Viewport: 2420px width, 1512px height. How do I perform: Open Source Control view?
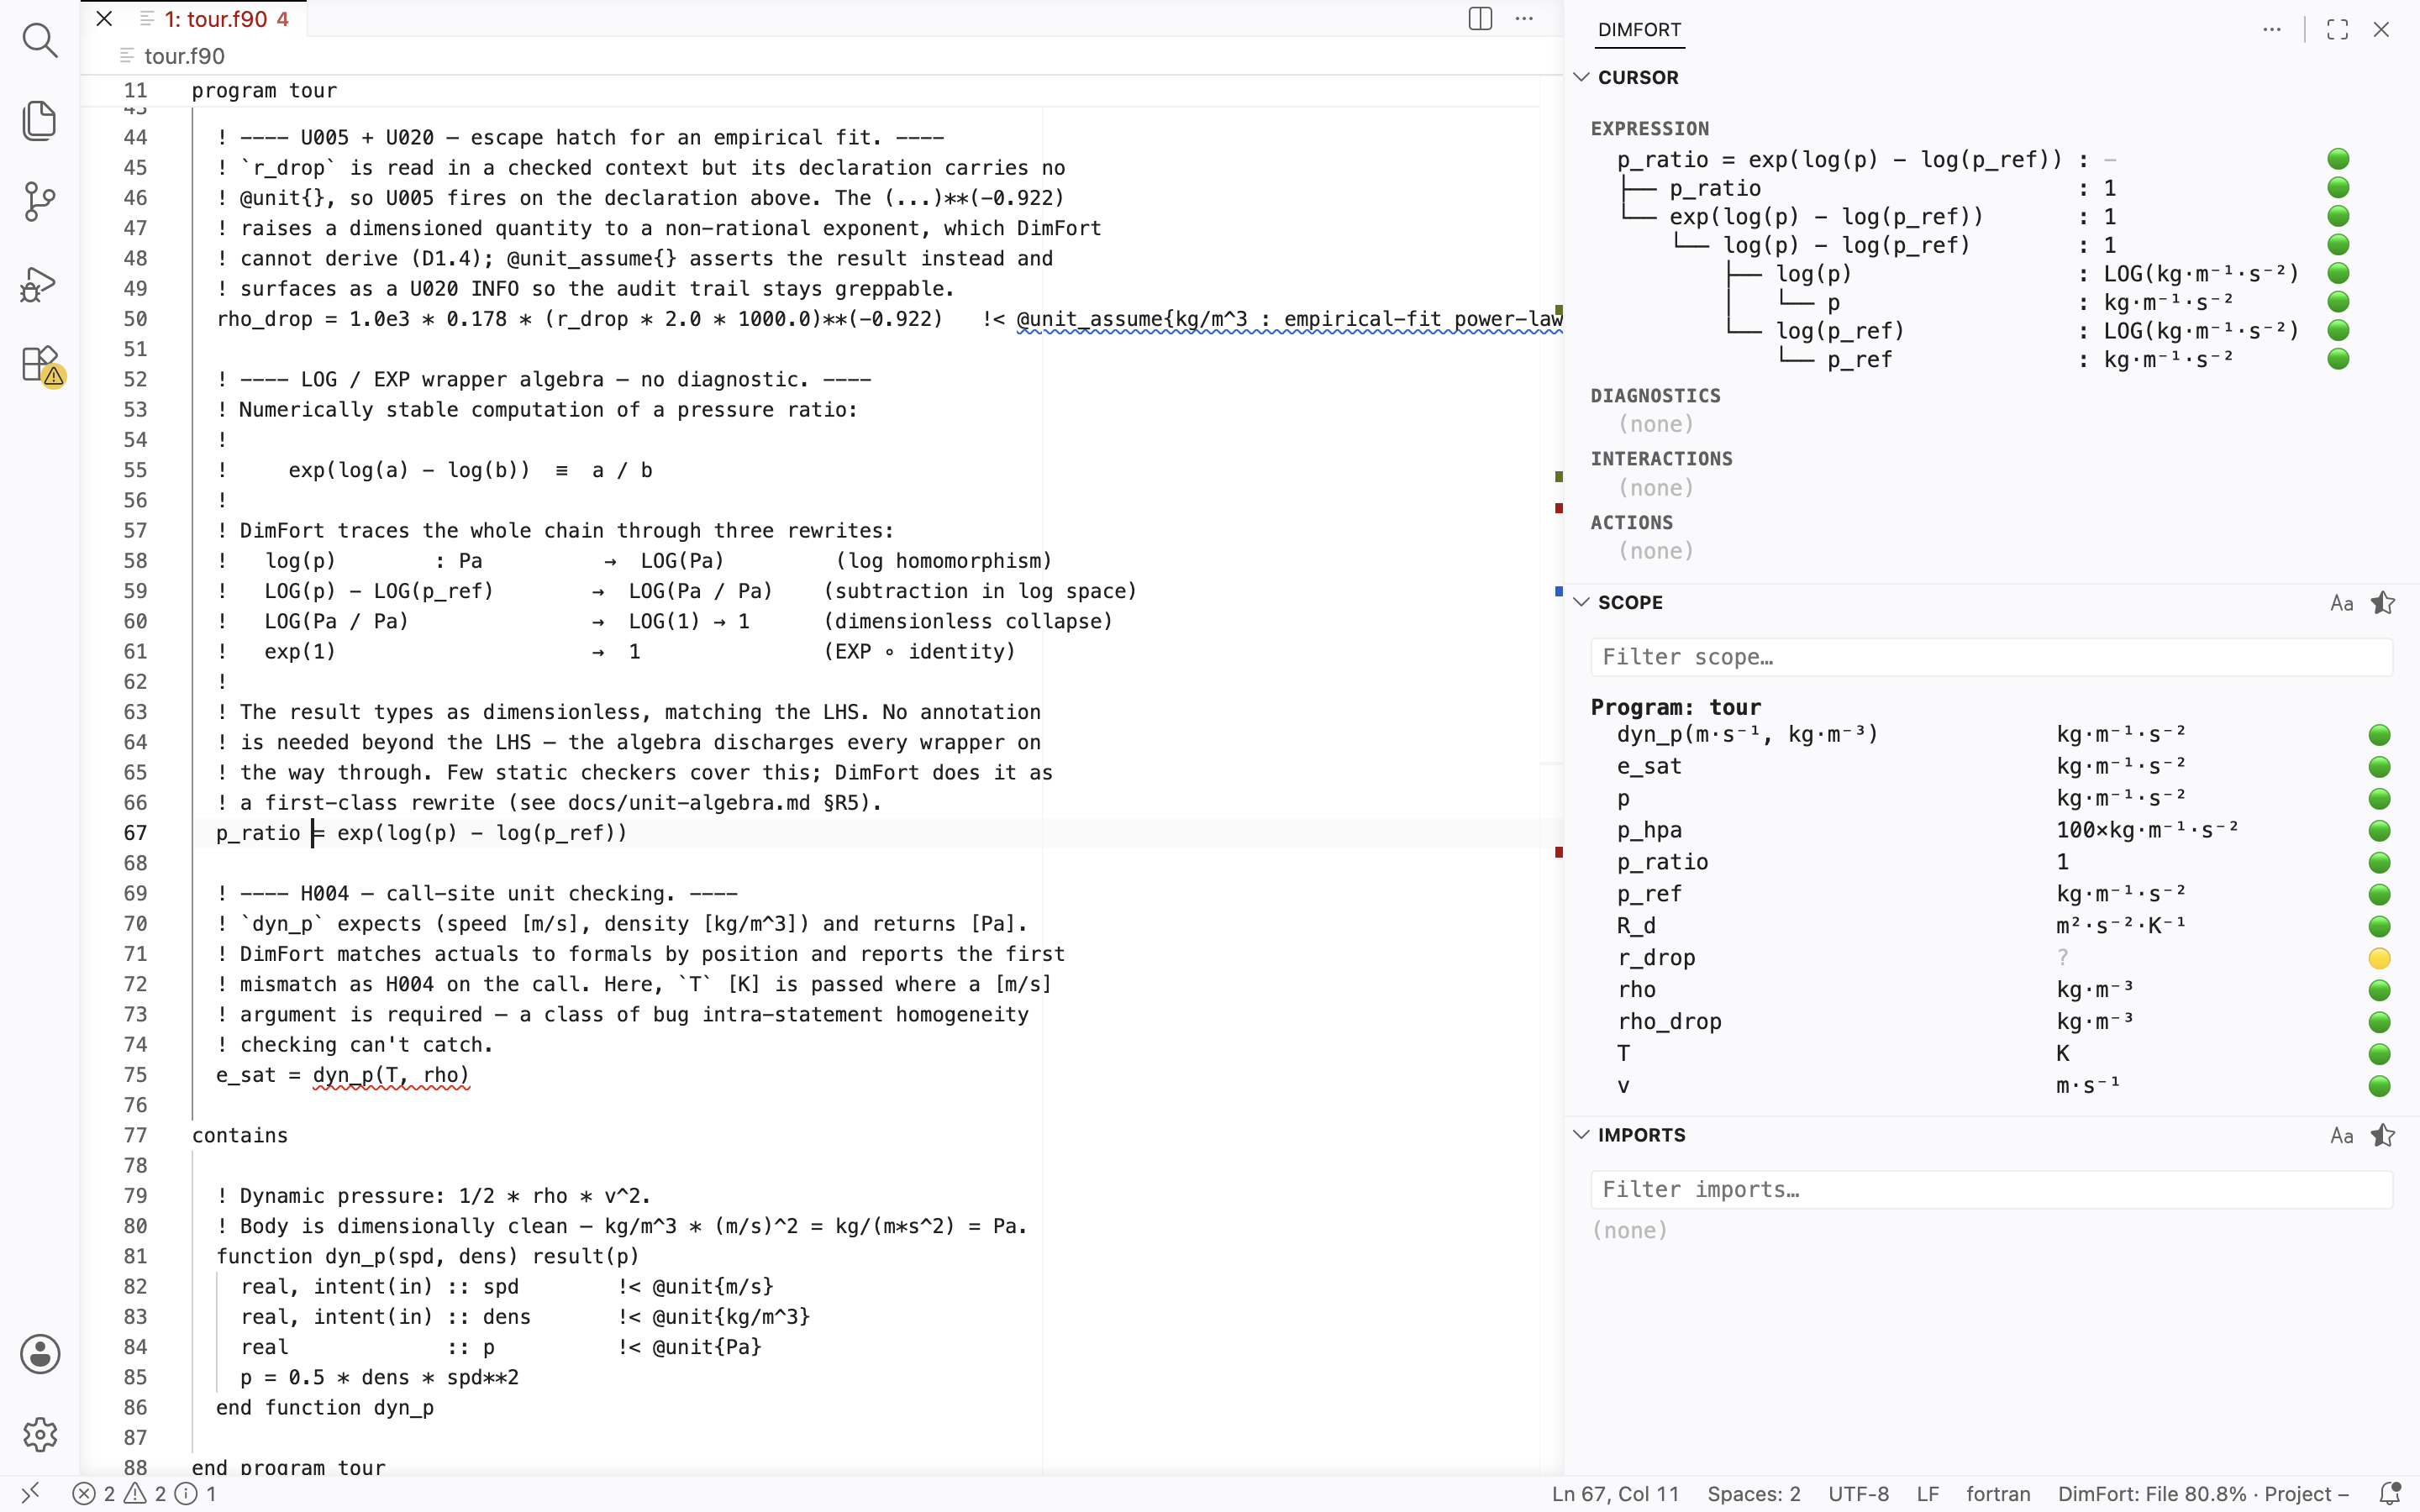point(40,202)
